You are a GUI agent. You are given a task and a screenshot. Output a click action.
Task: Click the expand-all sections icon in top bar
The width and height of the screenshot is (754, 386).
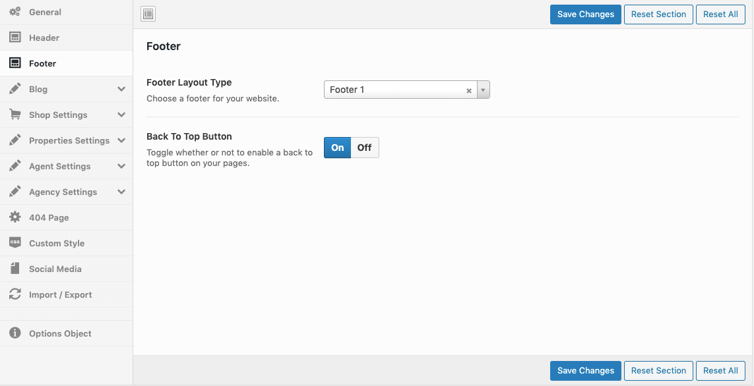click(x=148, y=14)
